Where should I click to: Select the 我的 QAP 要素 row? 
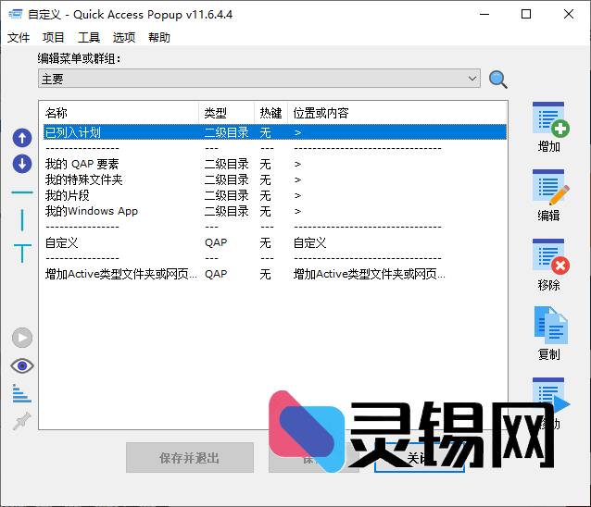[275, 164]
